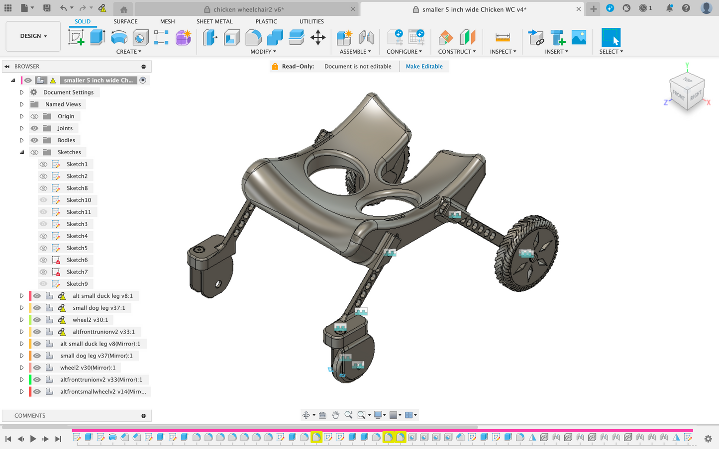Click the Insert Image icon
Image resolution: width=719 pixels, height=449 pixels.
pyautogui.click(x=579, y=38)
